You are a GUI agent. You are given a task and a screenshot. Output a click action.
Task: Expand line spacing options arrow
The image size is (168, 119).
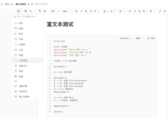point(154,11)
